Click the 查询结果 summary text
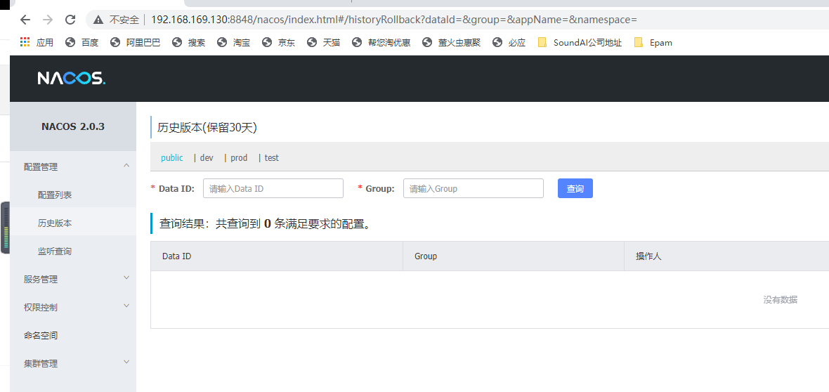Viewport: 829px width, 392px height. (x=265, y=224)
